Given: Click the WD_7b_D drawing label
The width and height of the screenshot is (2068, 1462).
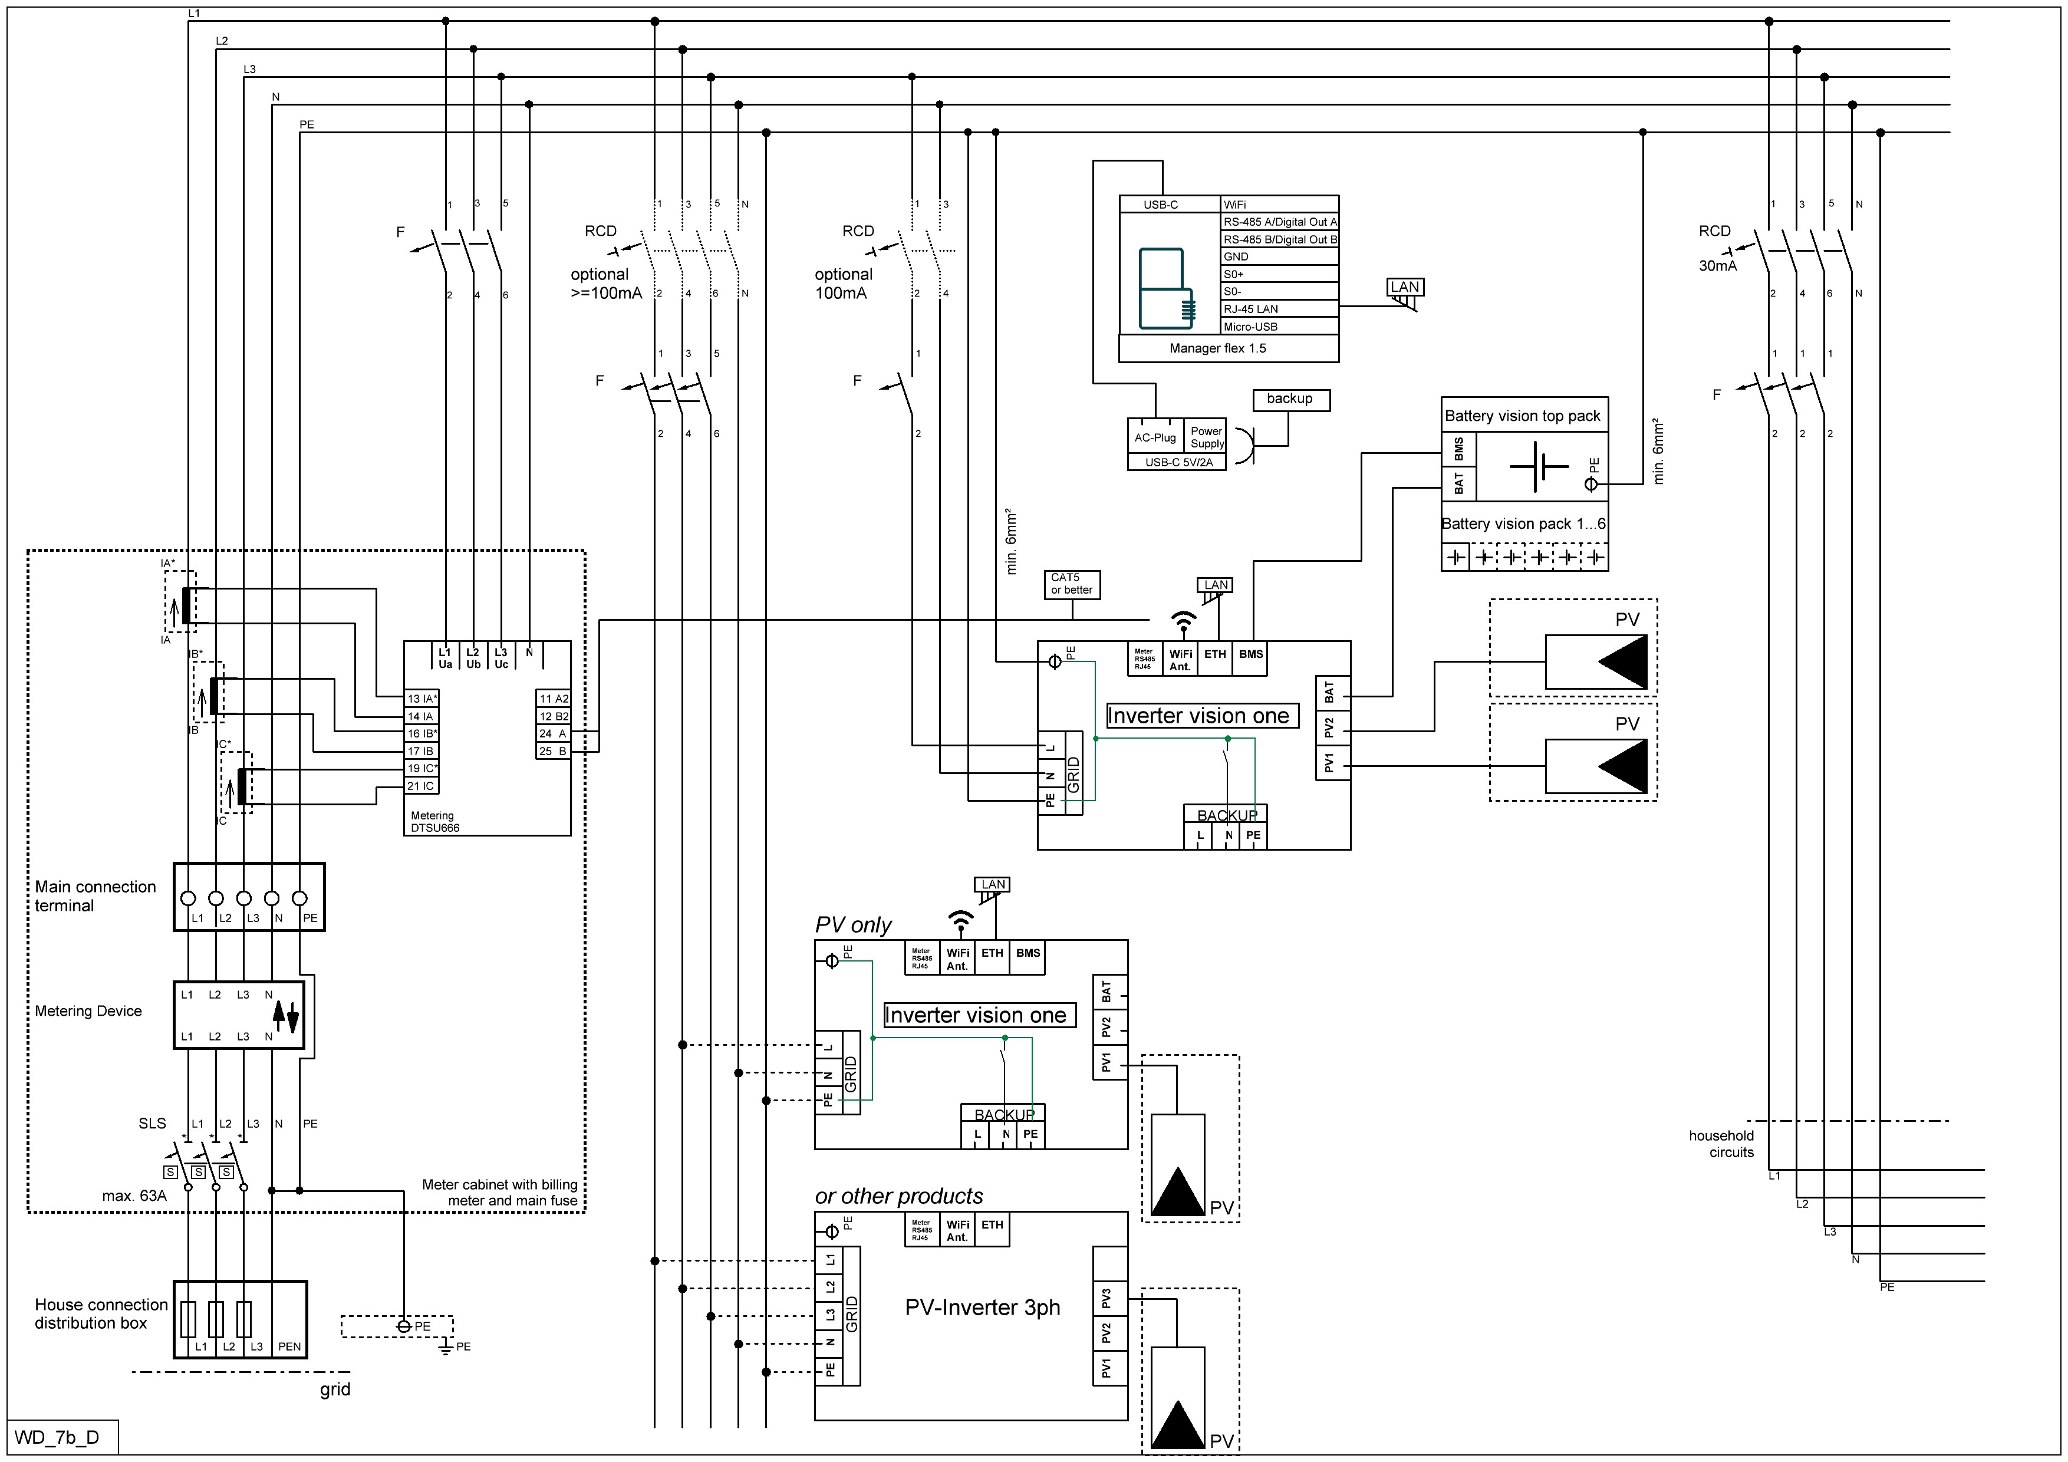Looking at the screenshot, I should pos(57,1436).
